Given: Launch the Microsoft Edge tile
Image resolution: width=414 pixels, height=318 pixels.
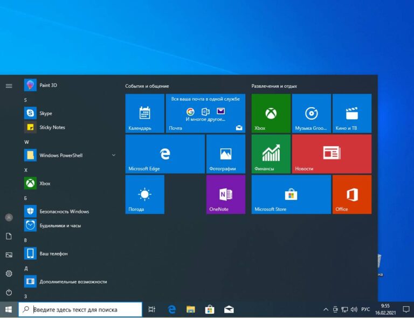Looking at the screenshot, I should pos(165,154).
